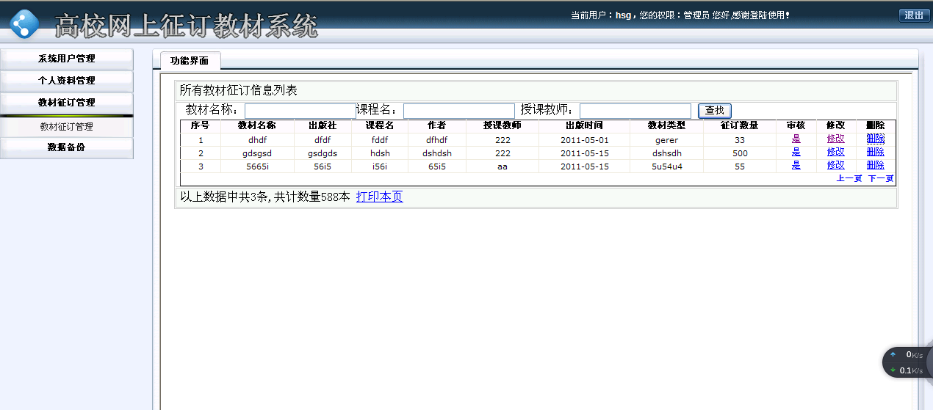Click 是 audit link for gdsgsd row
933x410 pixels.
pos(796,152)
